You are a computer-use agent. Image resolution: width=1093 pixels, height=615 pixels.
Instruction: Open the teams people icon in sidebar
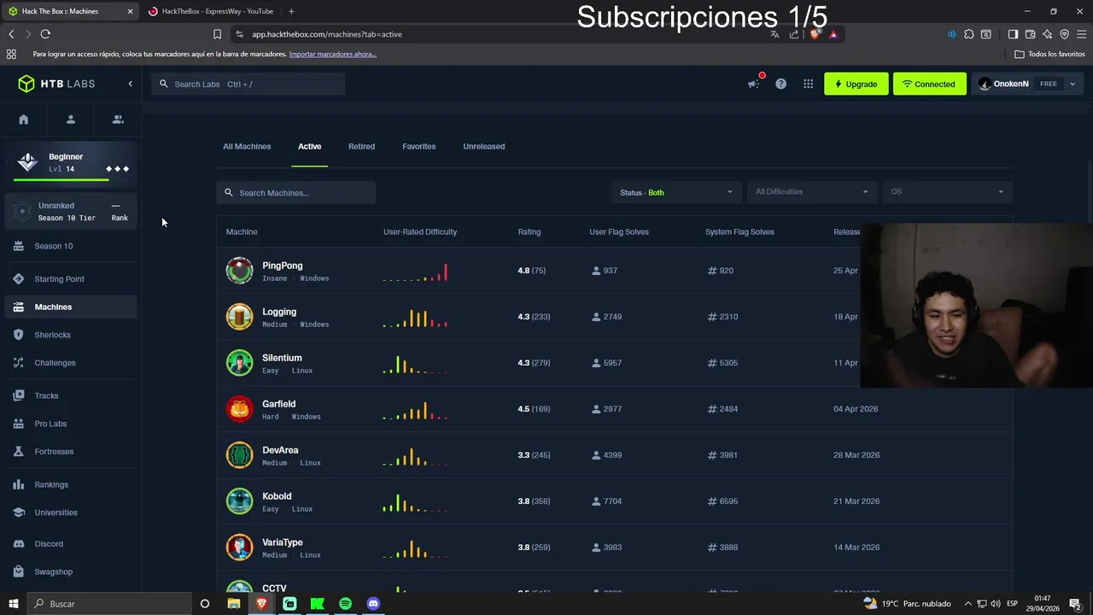[x=118, y=120]
